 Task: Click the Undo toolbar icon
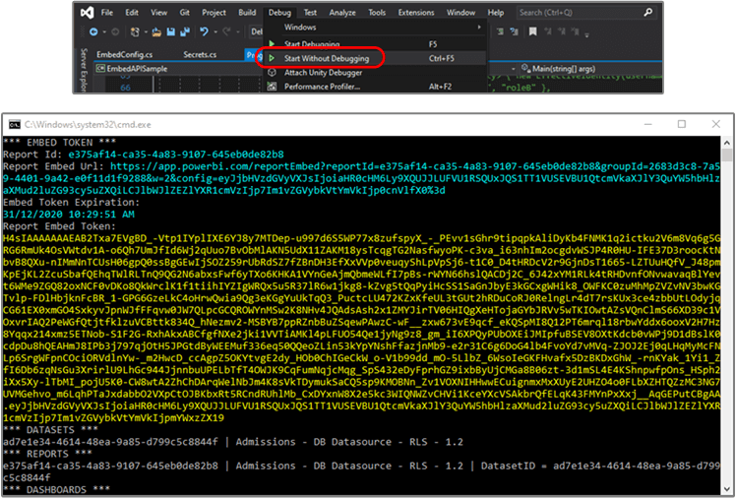(205, 31)
